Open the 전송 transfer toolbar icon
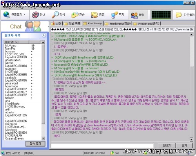The width and height of the screenshot is (196, 156). point(75,15)
